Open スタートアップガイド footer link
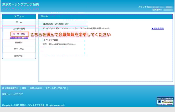This screenshot has height=112, width=175. coord(56,88)
